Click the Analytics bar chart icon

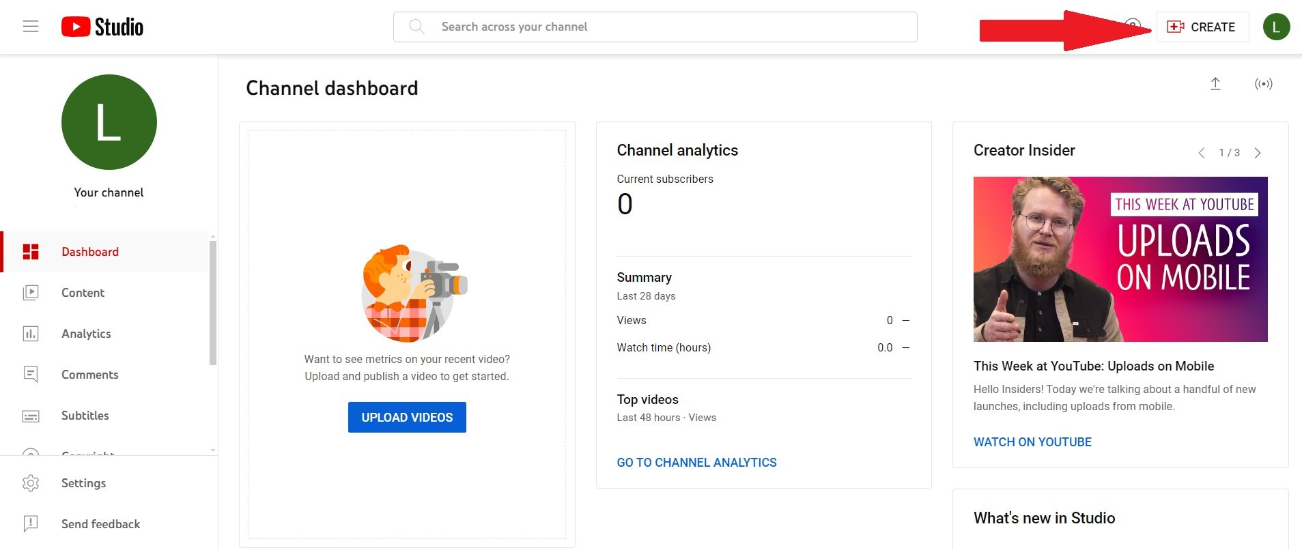tap(31, 334)
